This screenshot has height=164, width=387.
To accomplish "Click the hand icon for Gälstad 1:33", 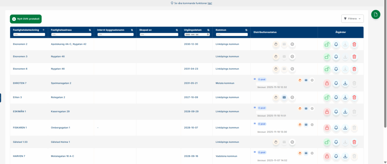I will coord(275,142).
